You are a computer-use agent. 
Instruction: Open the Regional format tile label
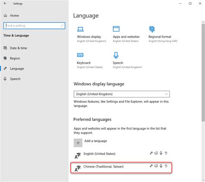tap(160, 37)
